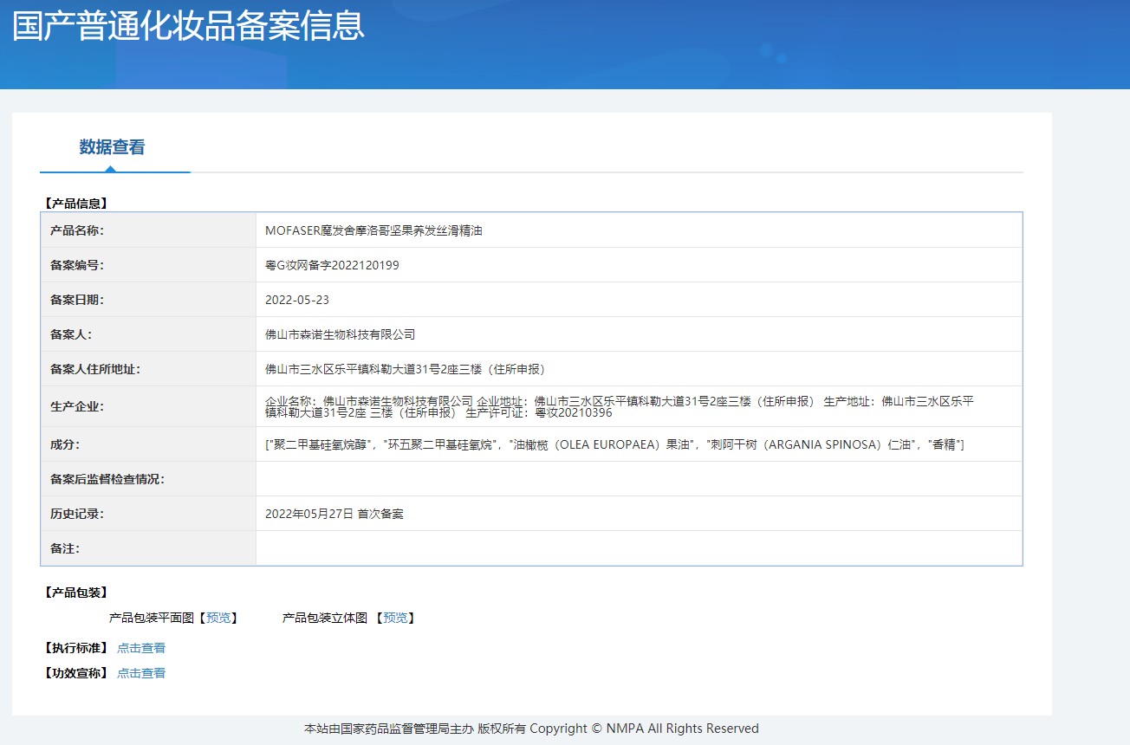
Task: Select product name MOFASER魔发舍摩洛哥坚果养发丝滑精油
Action: (x=373, y=230)
